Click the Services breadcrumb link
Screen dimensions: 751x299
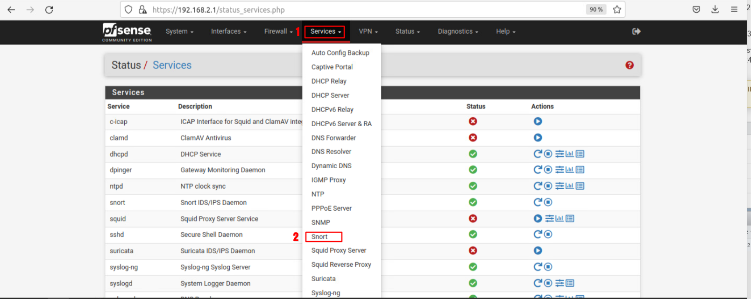pyautogui.click(x=172, y=65)
